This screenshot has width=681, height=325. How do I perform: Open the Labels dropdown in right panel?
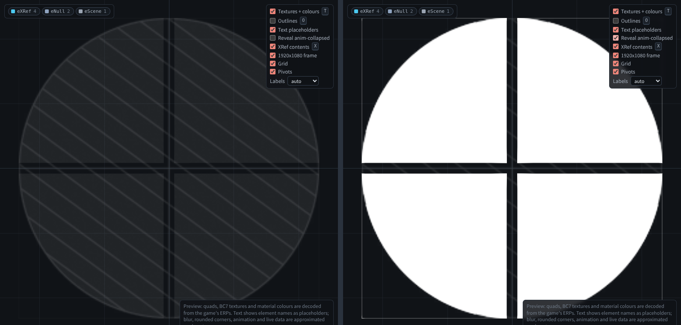[x=646, y=81]
